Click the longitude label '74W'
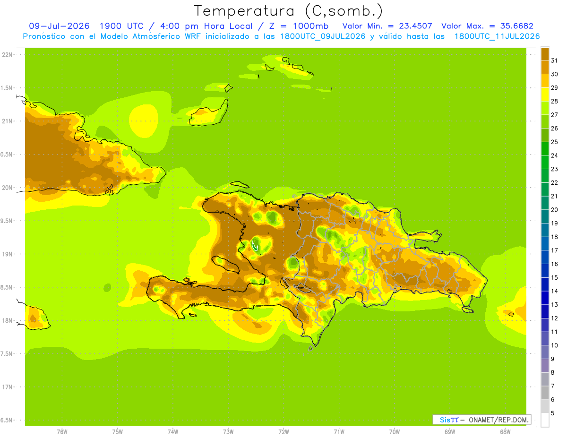 [173, 432]
